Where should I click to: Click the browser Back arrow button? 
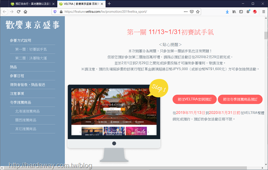click(x=5, y=12)
